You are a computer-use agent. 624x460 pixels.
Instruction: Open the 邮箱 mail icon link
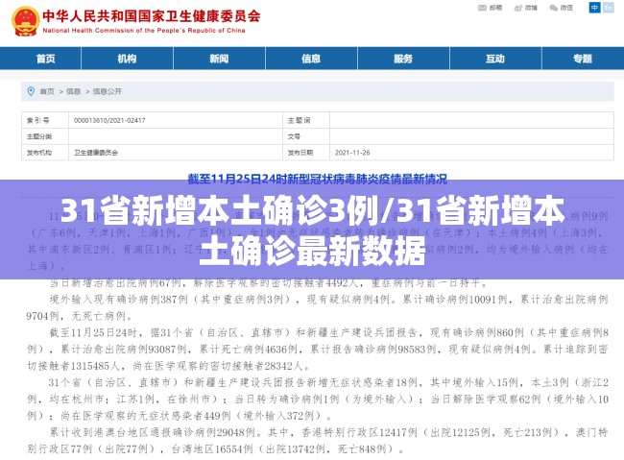click(x=490, y=8)
